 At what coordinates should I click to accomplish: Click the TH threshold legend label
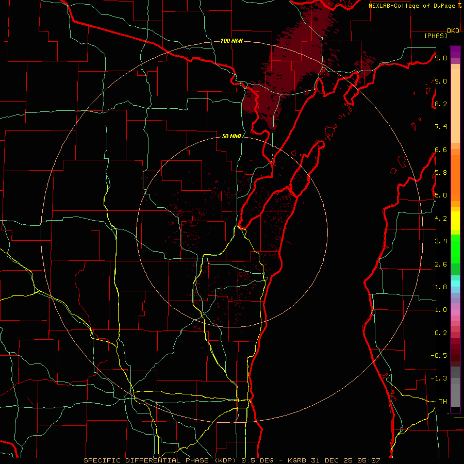pos(443,401)
